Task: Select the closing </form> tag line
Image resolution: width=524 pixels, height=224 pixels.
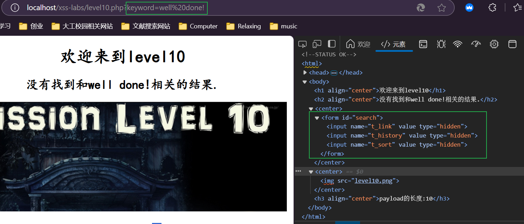Action: pyautogui.click(x=332, y=154)
